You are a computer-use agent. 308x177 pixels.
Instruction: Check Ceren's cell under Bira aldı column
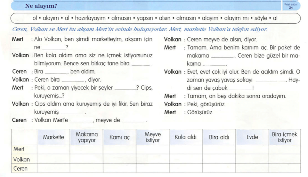pyautogui.click(x=219, y=168)
